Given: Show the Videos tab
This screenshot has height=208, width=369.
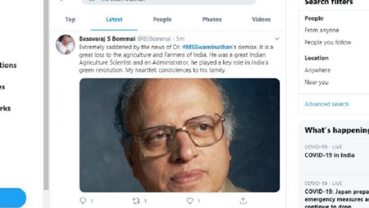Looking at the screenshot, I should pos(261,20).
